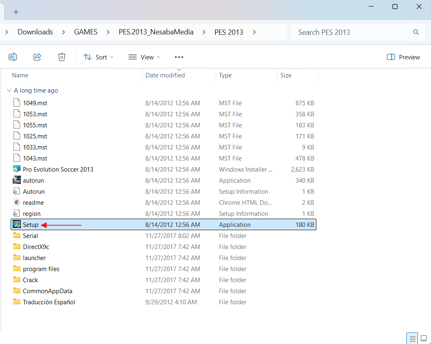The height and width of the screenshot is (344, 431).
Task: Select the CommonAppData folder icon
Action: pyautogui.click(x=17, y=291)
